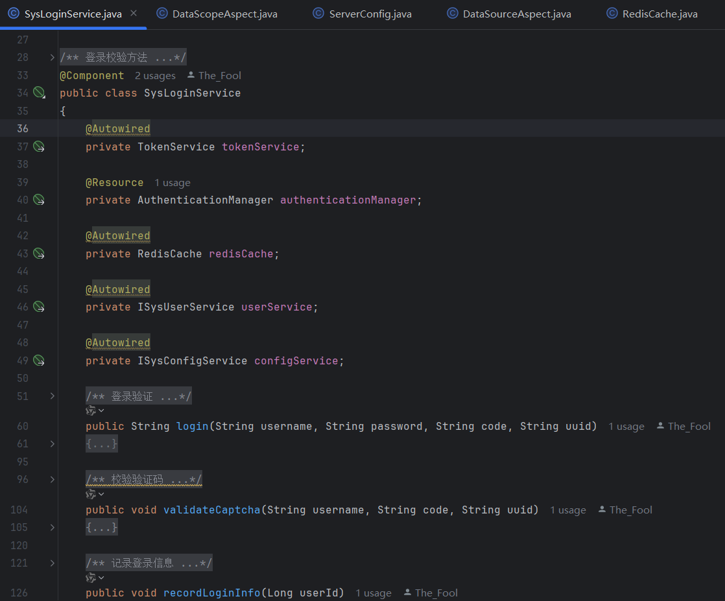Image resolution: width=725 pixels, height=601 pixels.
Task: Open the dropdown arrow beside the recordLoginInfo AI icon
Action: tap(101, 578)
